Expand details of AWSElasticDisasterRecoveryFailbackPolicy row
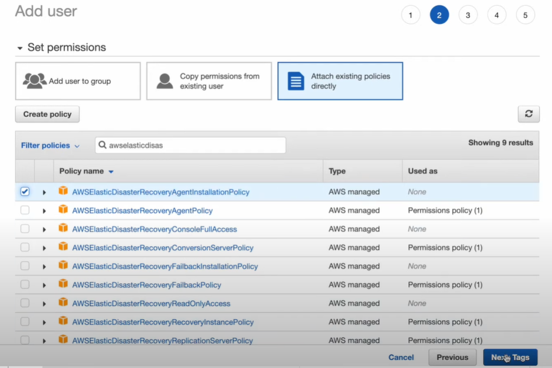The height and width of the screenshot is (368, 552). (44, 285)
